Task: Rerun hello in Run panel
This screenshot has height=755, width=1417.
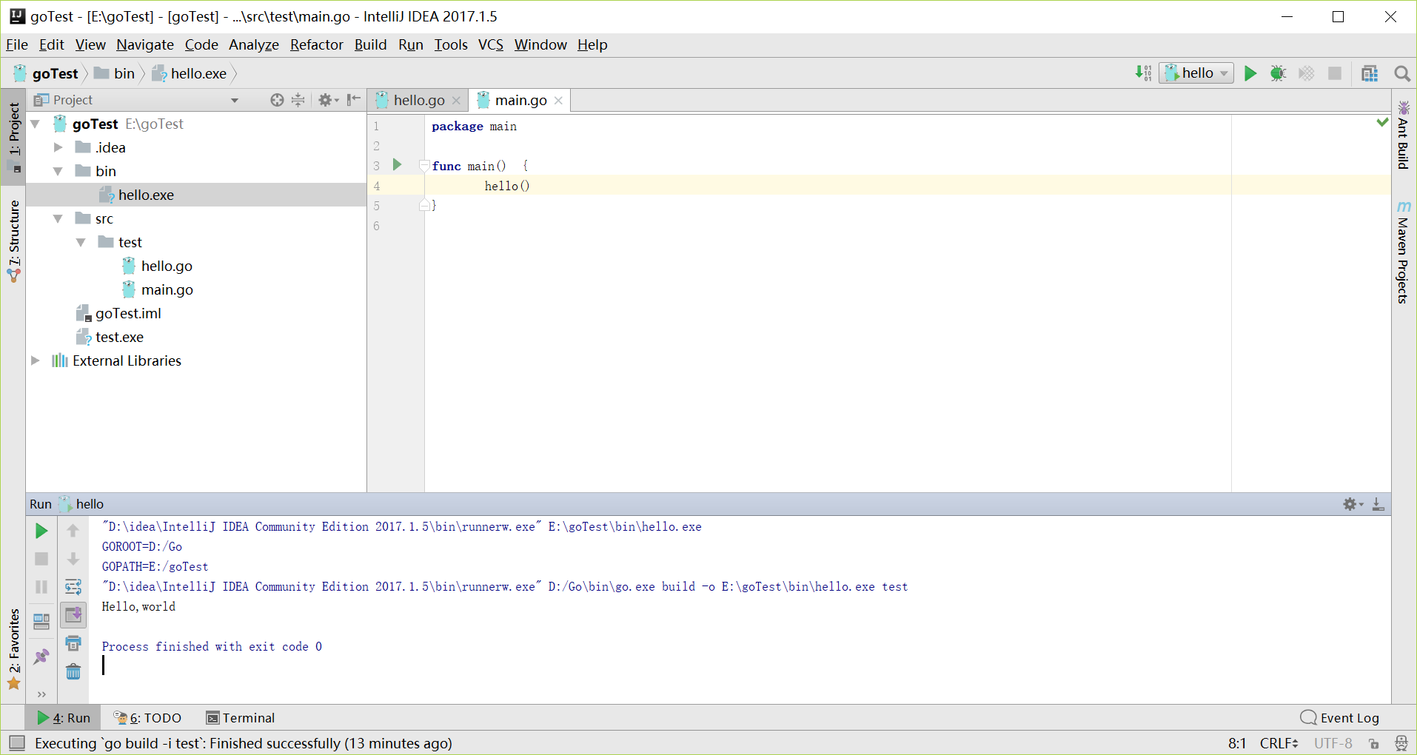Action: 41,531
